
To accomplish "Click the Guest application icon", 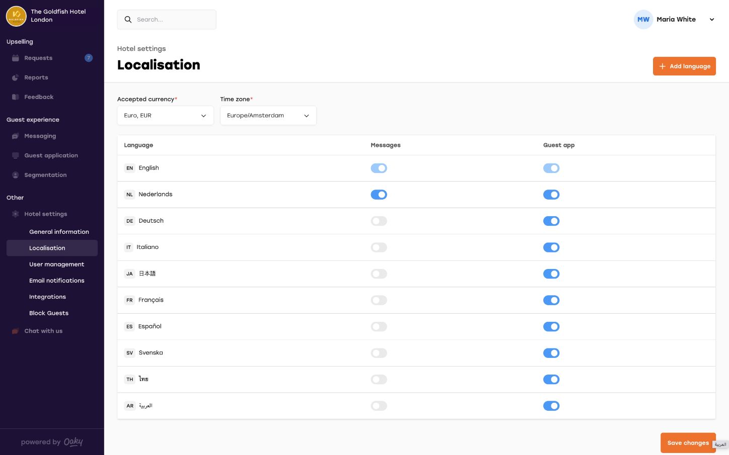I will (x=16, y=155).
